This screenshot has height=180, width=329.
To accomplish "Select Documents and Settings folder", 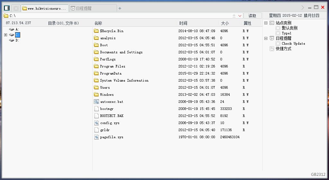I will click(121, 52).
